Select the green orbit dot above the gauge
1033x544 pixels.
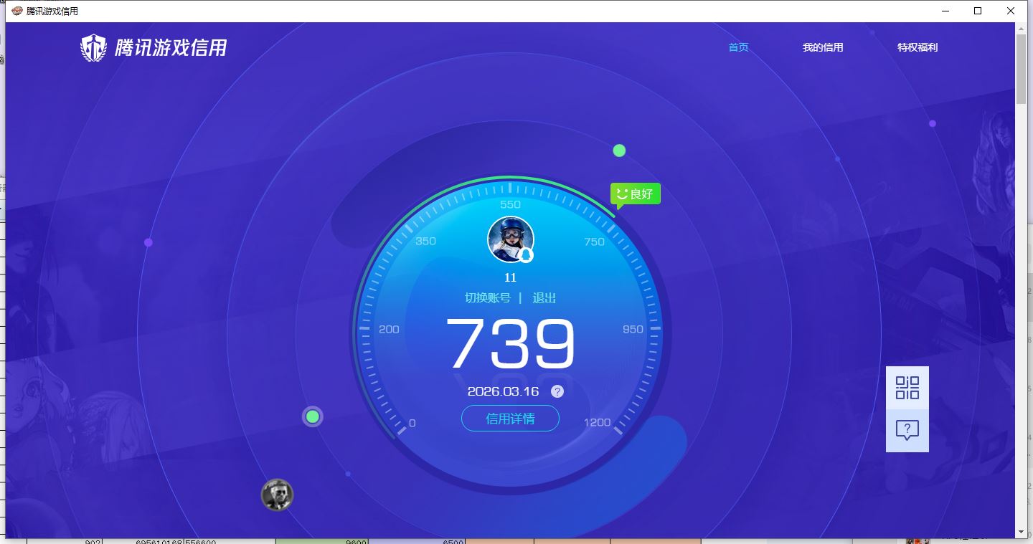tap(619, 151)
